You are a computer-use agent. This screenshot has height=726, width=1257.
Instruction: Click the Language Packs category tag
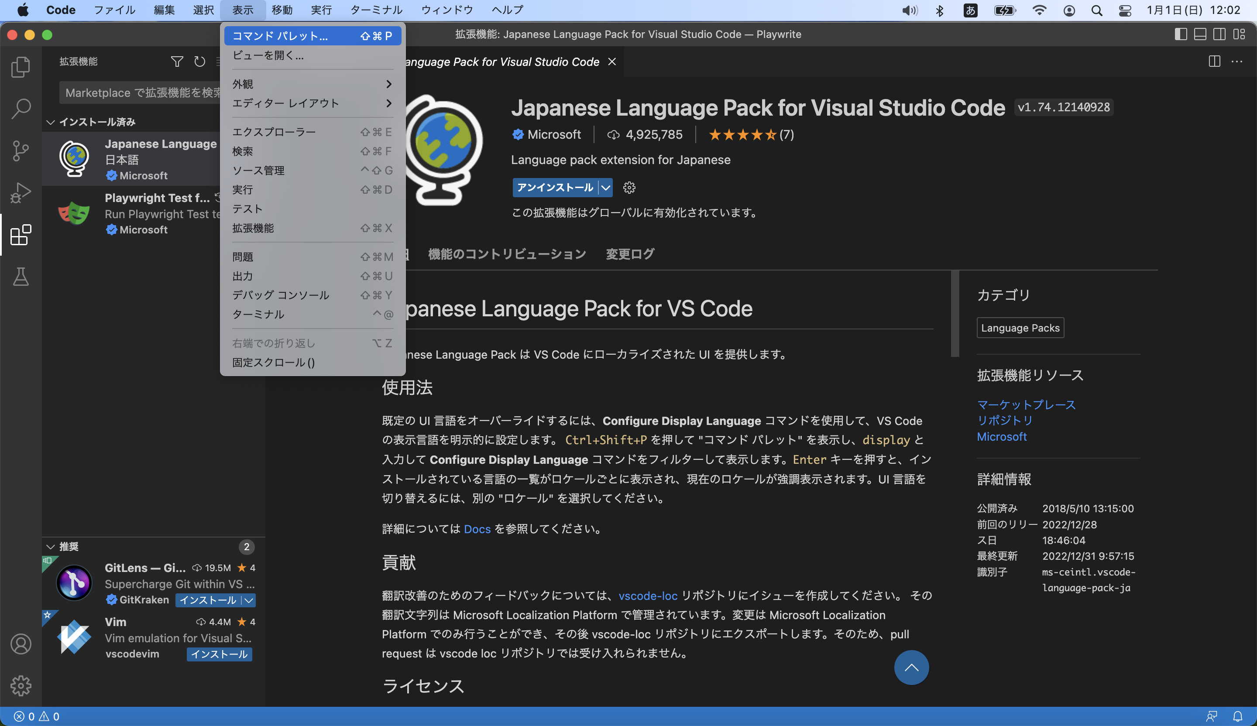coord(1020,328)
